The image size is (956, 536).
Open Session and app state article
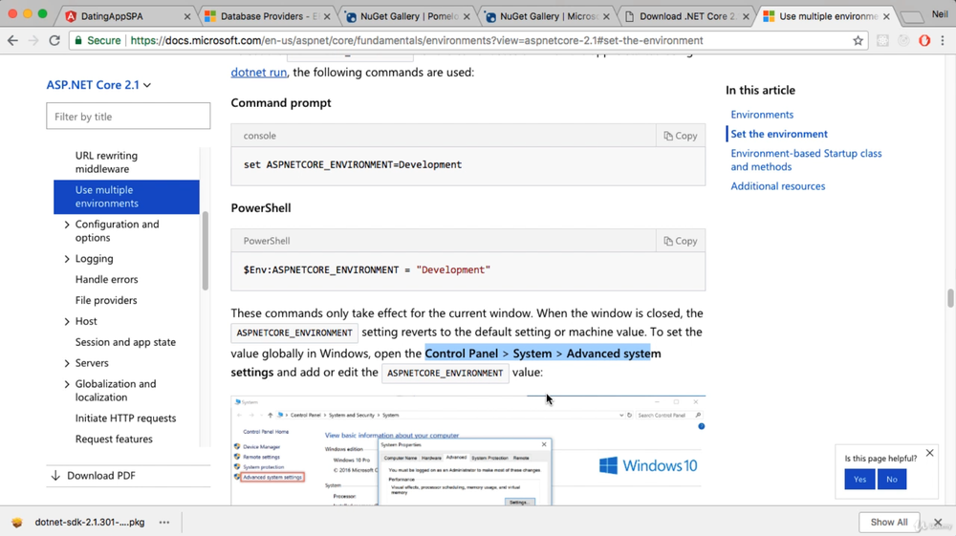[x=125, y=342]
